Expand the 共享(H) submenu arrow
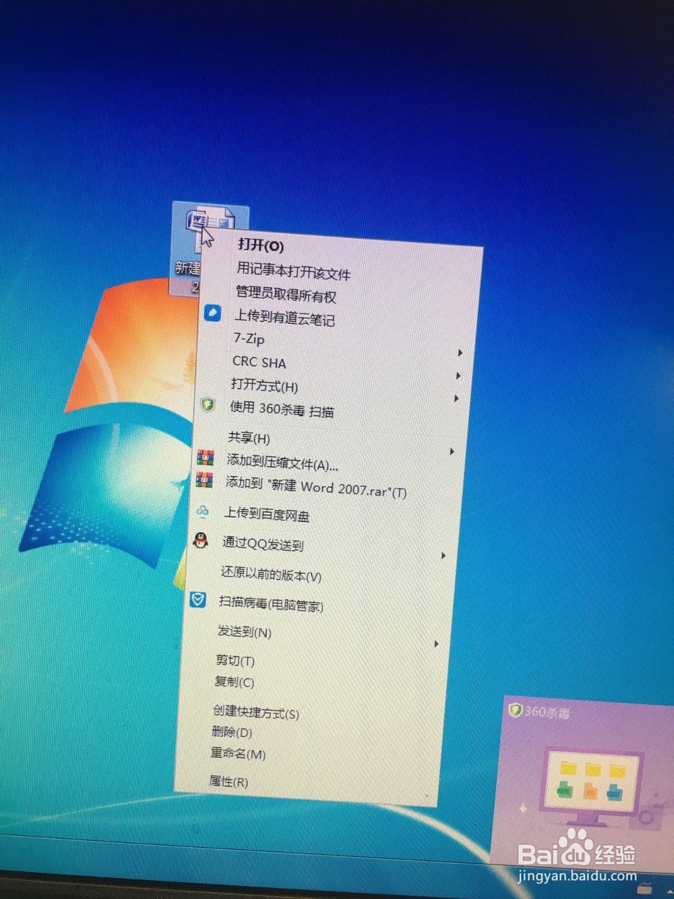The image size is (674, 899). 452,451
